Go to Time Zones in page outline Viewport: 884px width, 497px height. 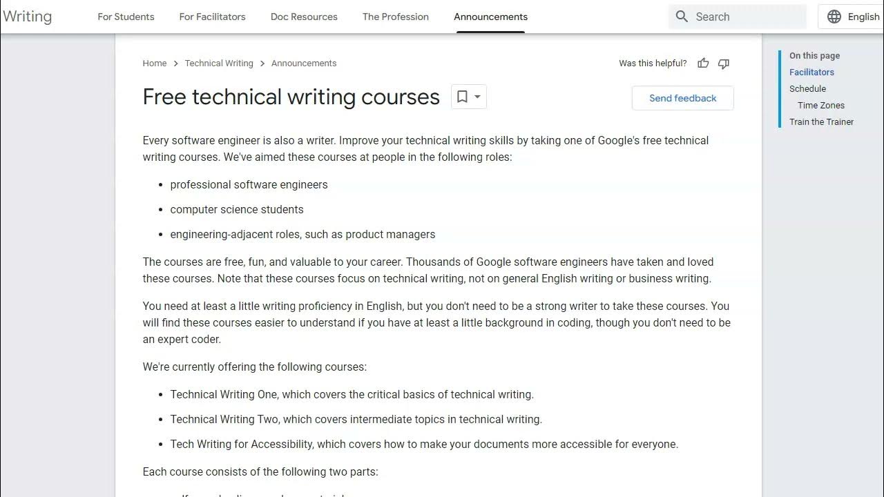coord(821,106)
